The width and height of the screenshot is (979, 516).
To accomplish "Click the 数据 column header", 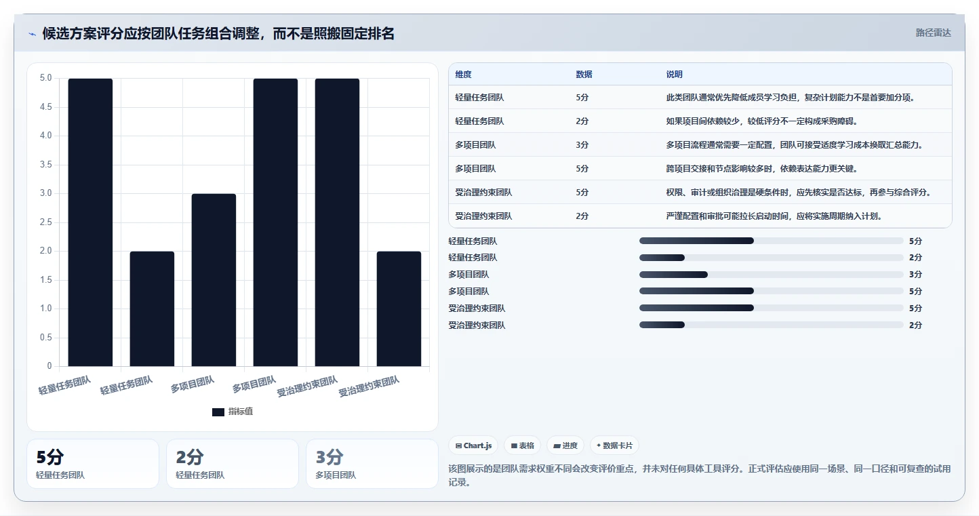I will pos(584,75).
